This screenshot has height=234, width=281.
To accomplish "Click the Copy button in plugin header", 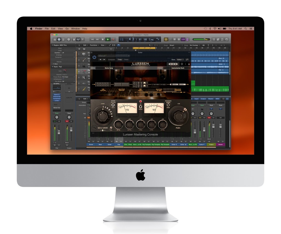I will point(120,60).
